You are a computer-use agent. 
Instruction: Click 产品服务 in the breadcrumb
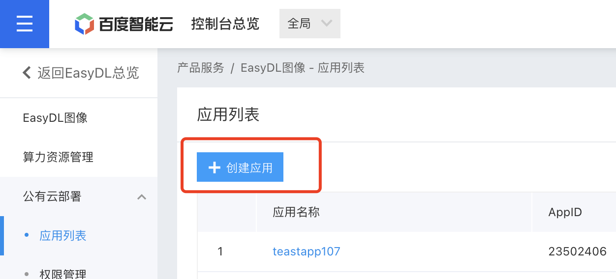pyautogui.click(x=201, y=68)
